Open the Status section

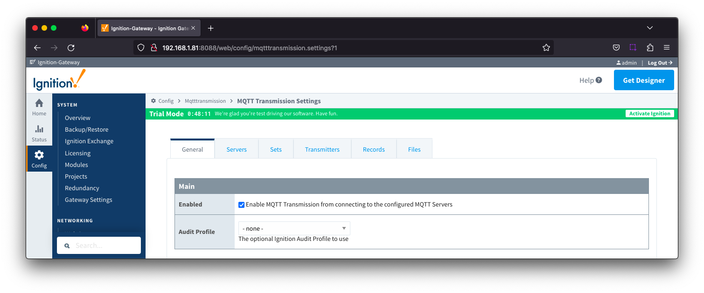click(x=39, y=133)
